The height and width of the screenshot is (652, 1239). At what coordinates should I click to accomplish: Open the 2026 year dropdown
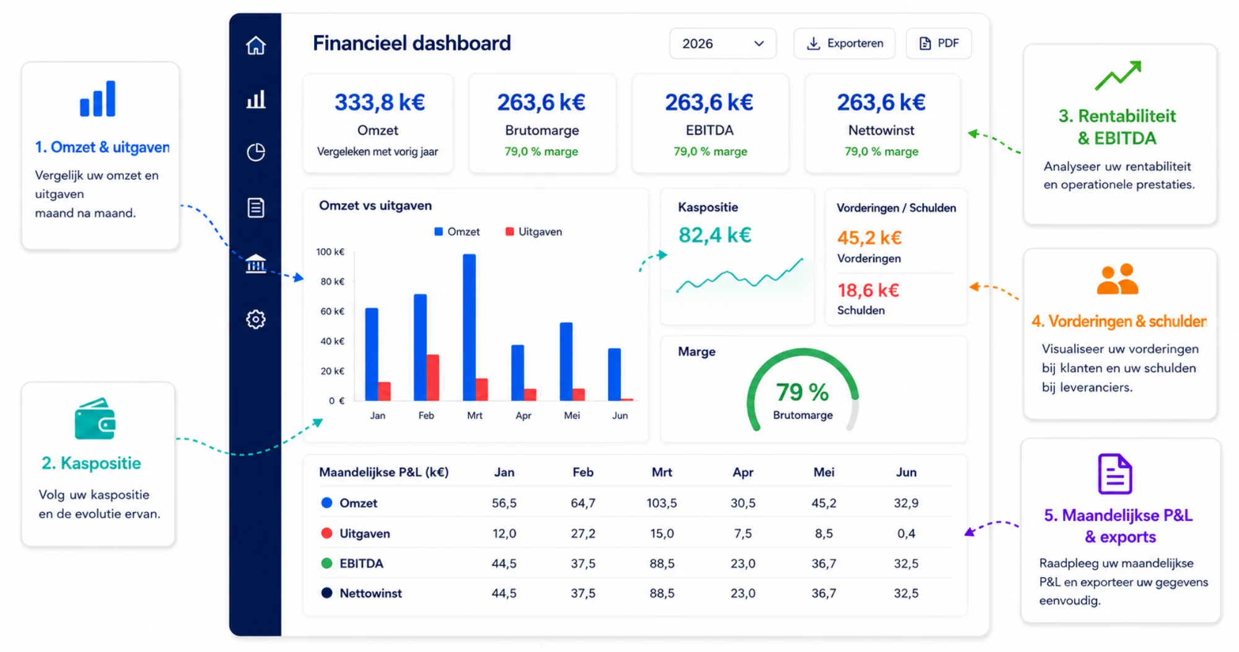coord(722,43)
